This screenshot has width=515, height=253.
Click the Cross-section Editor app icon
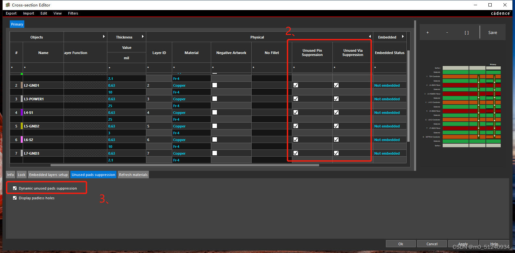pos(8,5)
